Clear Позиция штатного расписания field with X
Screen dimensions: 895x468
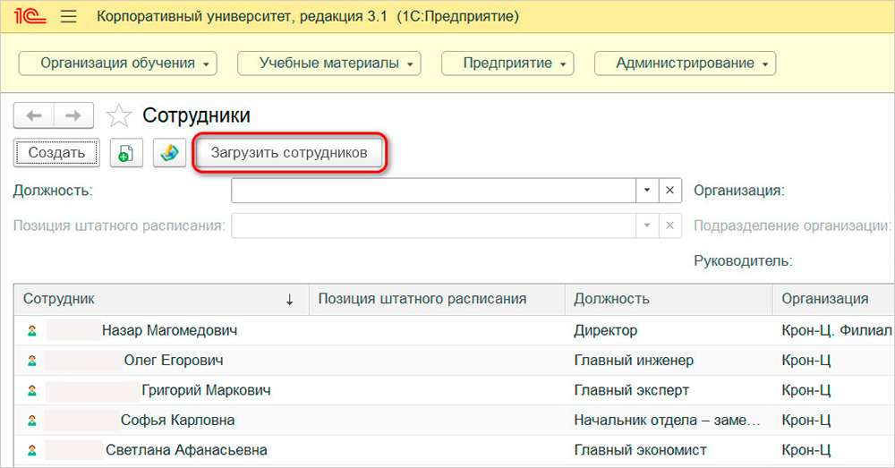click(x=670, y=226)
